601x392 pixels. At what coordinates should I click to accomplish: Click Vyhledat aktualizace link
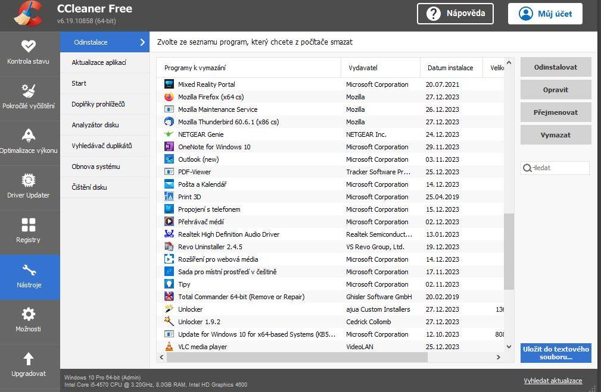pyautogui.click(x=553, y=381)
